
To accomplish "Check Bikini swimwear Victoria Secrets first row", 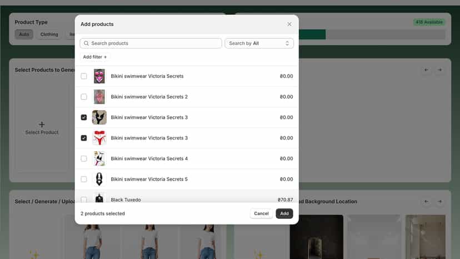I will coord(84,76).
